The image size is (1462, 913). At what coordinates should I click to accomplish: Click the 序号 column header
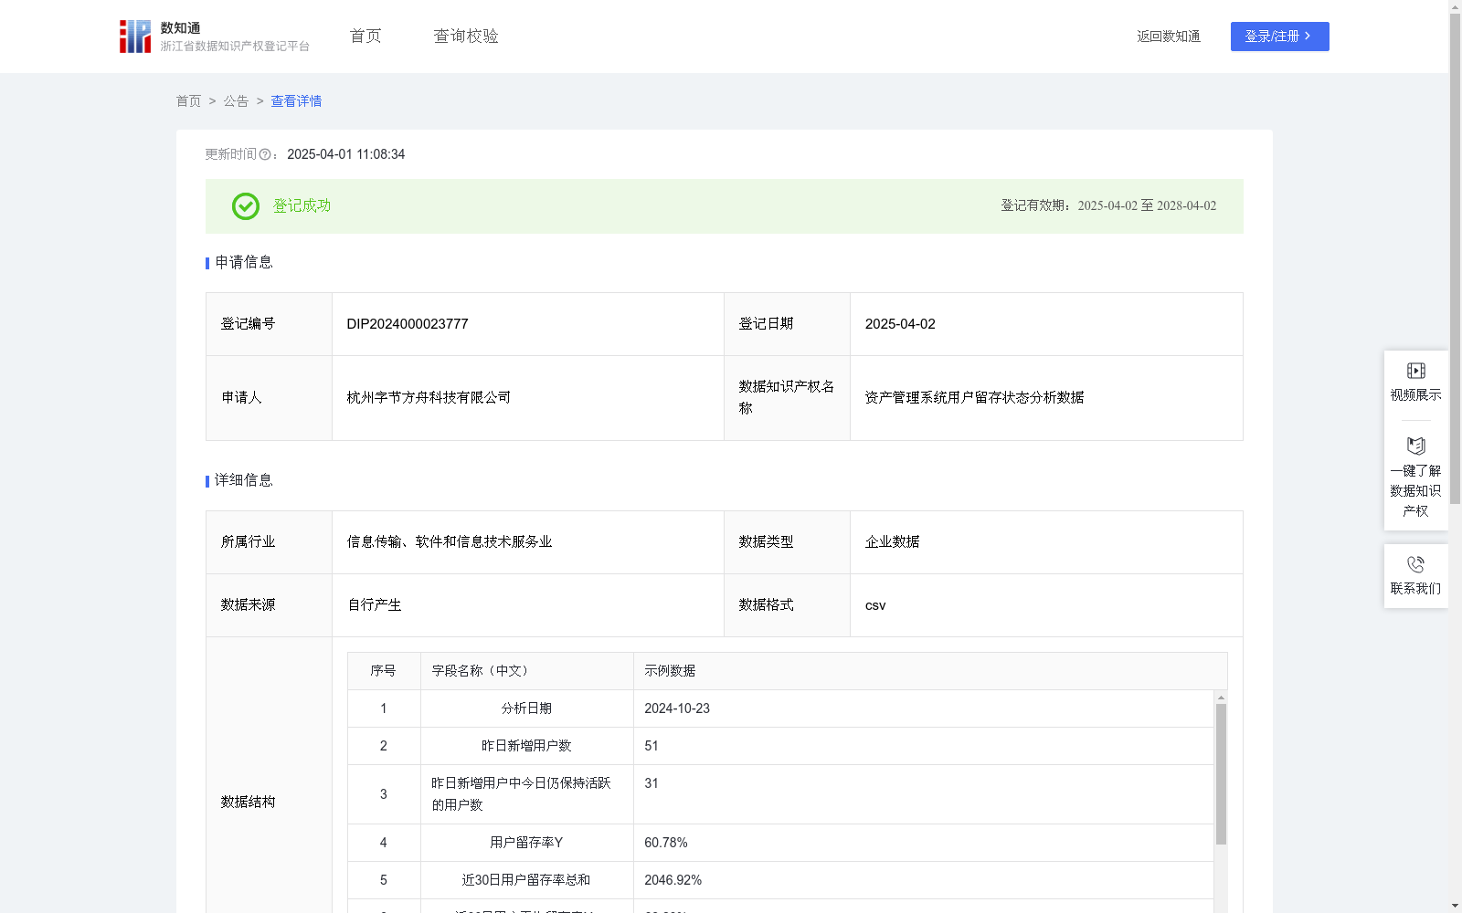coord(383,671)
